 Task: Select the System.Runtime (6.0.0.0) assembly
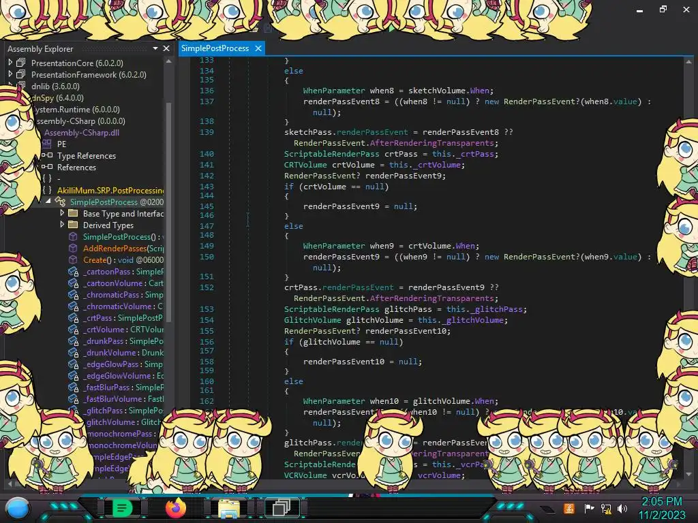(x=76, y=109)
